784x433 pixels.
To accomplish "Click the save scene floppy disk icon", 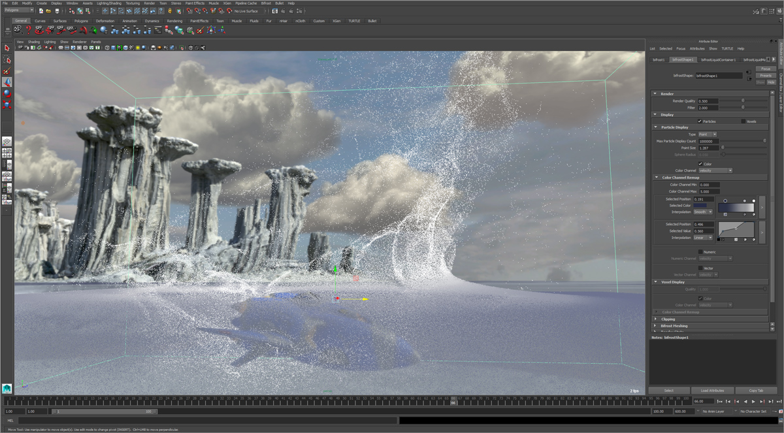I will coord(57,11).
